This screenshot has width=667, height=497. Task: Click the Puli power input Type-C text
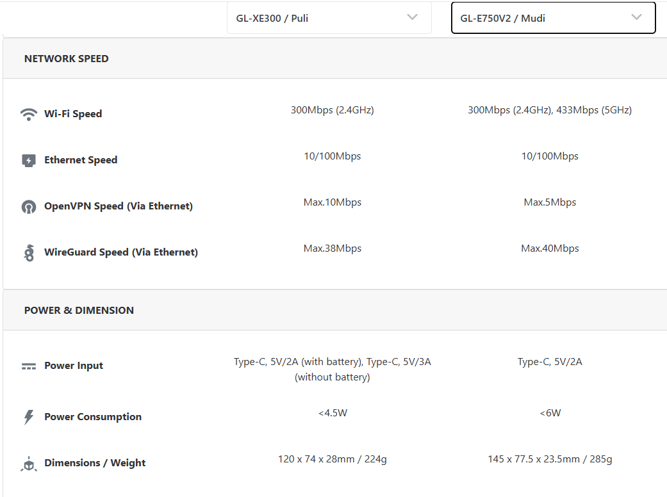[x=333, y=370]
